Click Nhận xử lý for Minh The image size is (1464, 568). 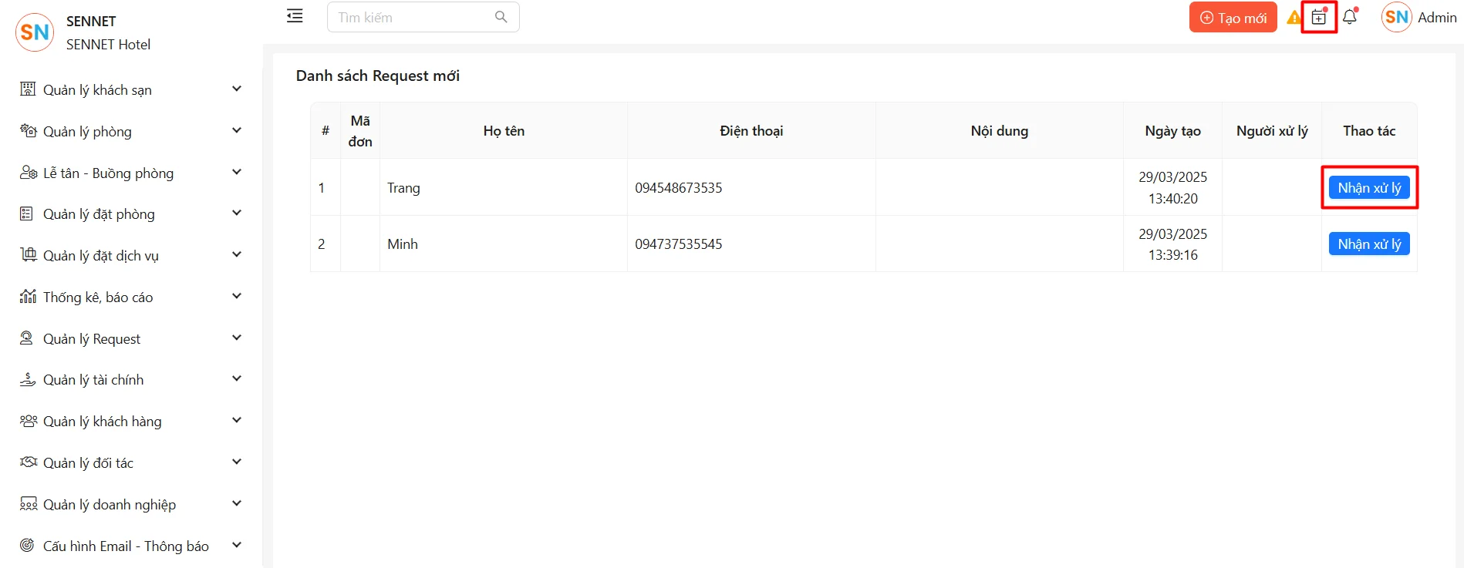pyautogui.click(x=1368, y=244)
